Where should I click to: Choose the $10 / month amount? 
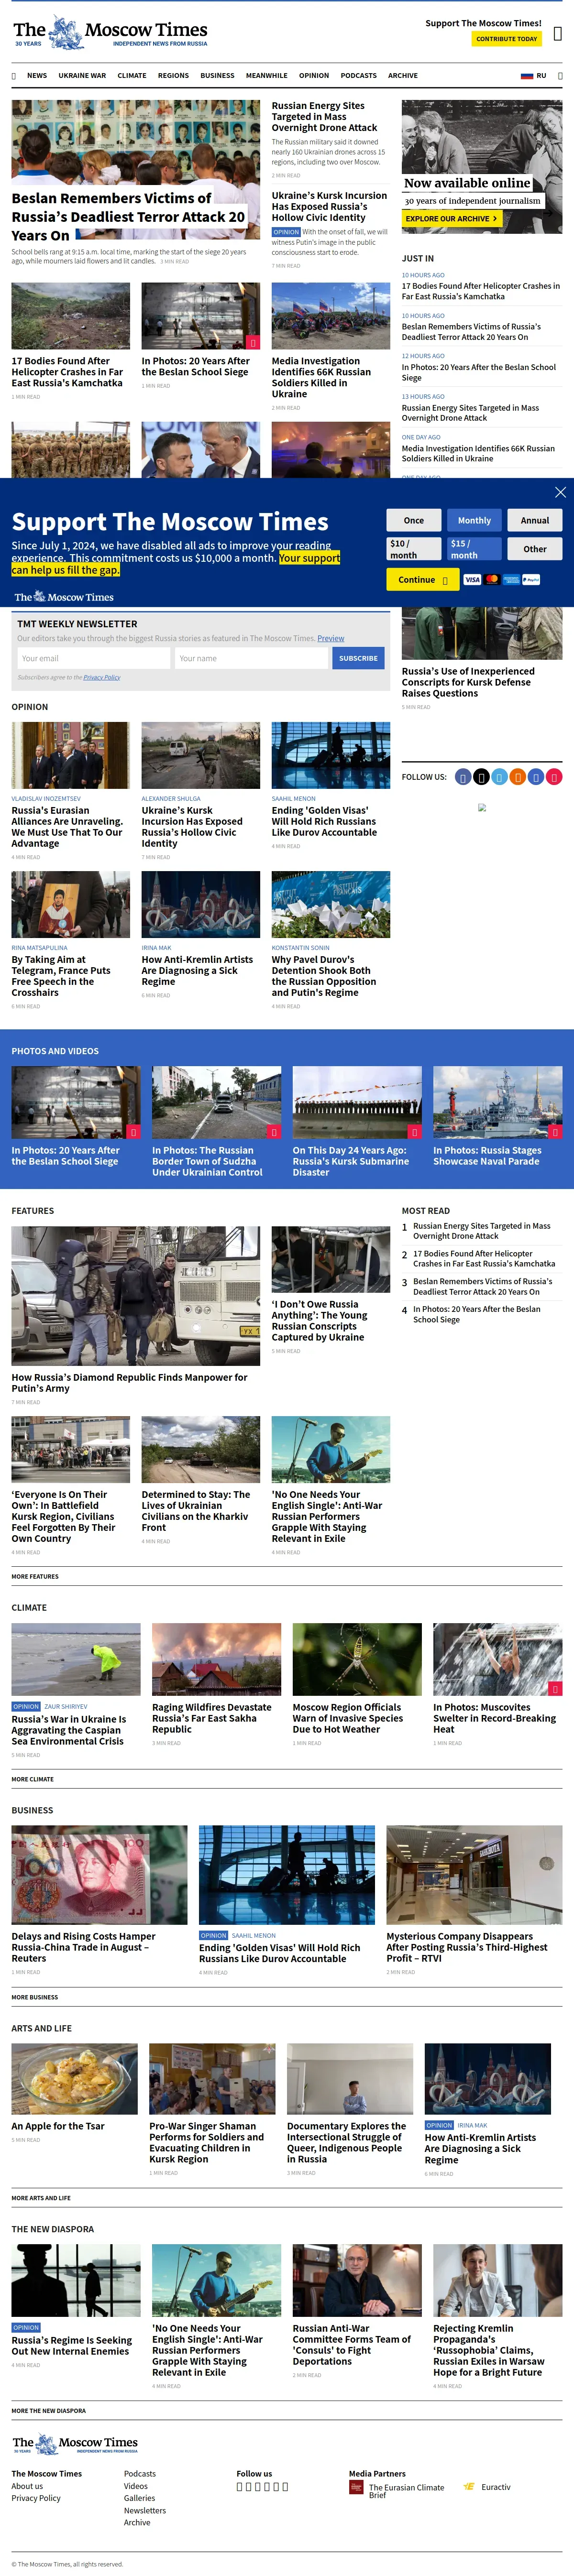[x=414, y=549]
